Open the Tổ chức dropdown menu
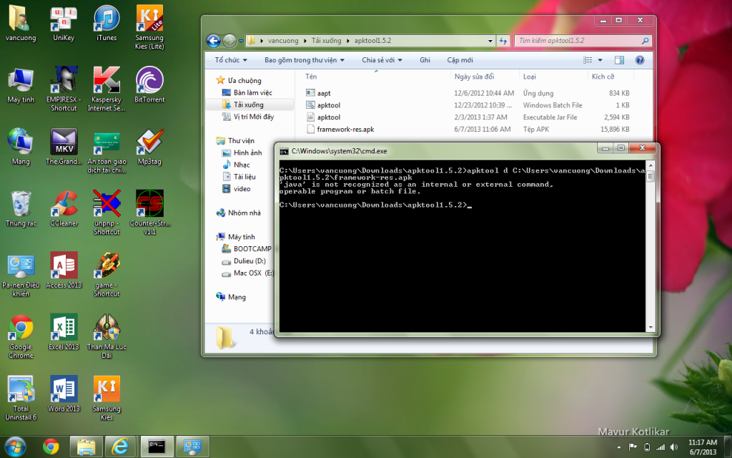The height and width of the screenshot is (458, 732). tap(231, 60)
